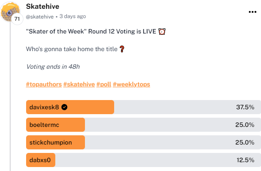
Task: Click the red question mark emoji
Action: (x=122, y=49)
